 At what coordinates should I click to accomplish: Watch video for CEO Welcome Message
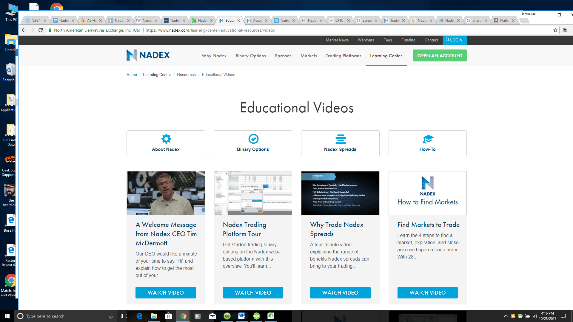click(x=166, y=293)
